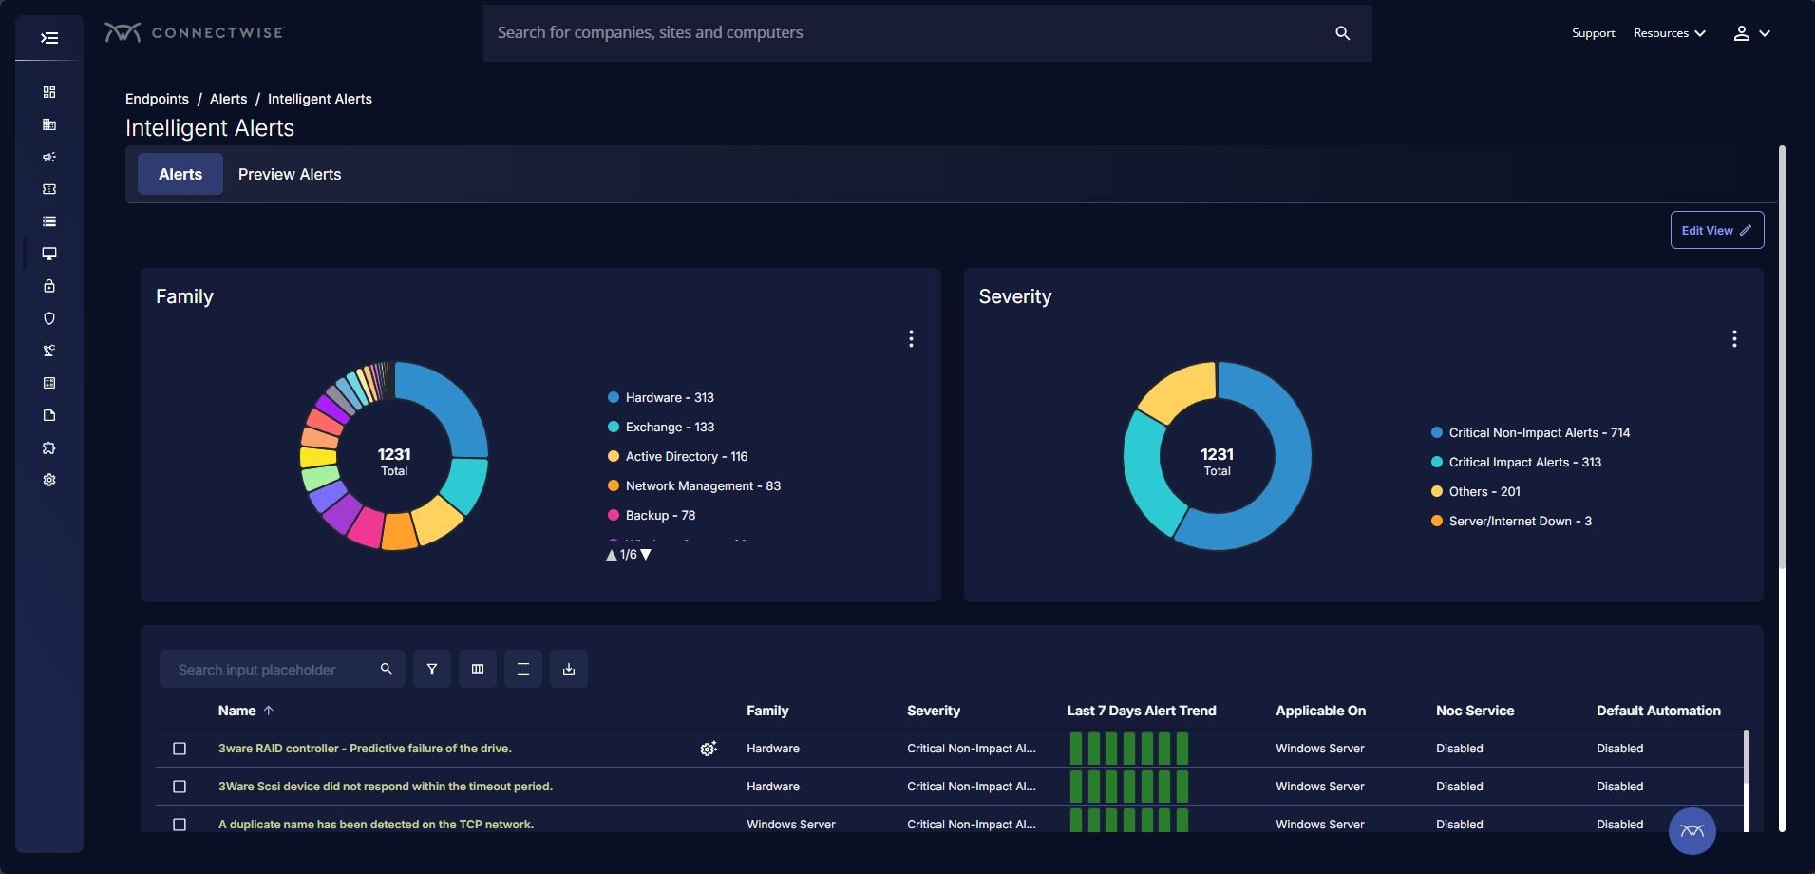Open the column chooser icon
Image resolution: width=1815 pixels, height=874 pixels.
click(x=478, y=669)
